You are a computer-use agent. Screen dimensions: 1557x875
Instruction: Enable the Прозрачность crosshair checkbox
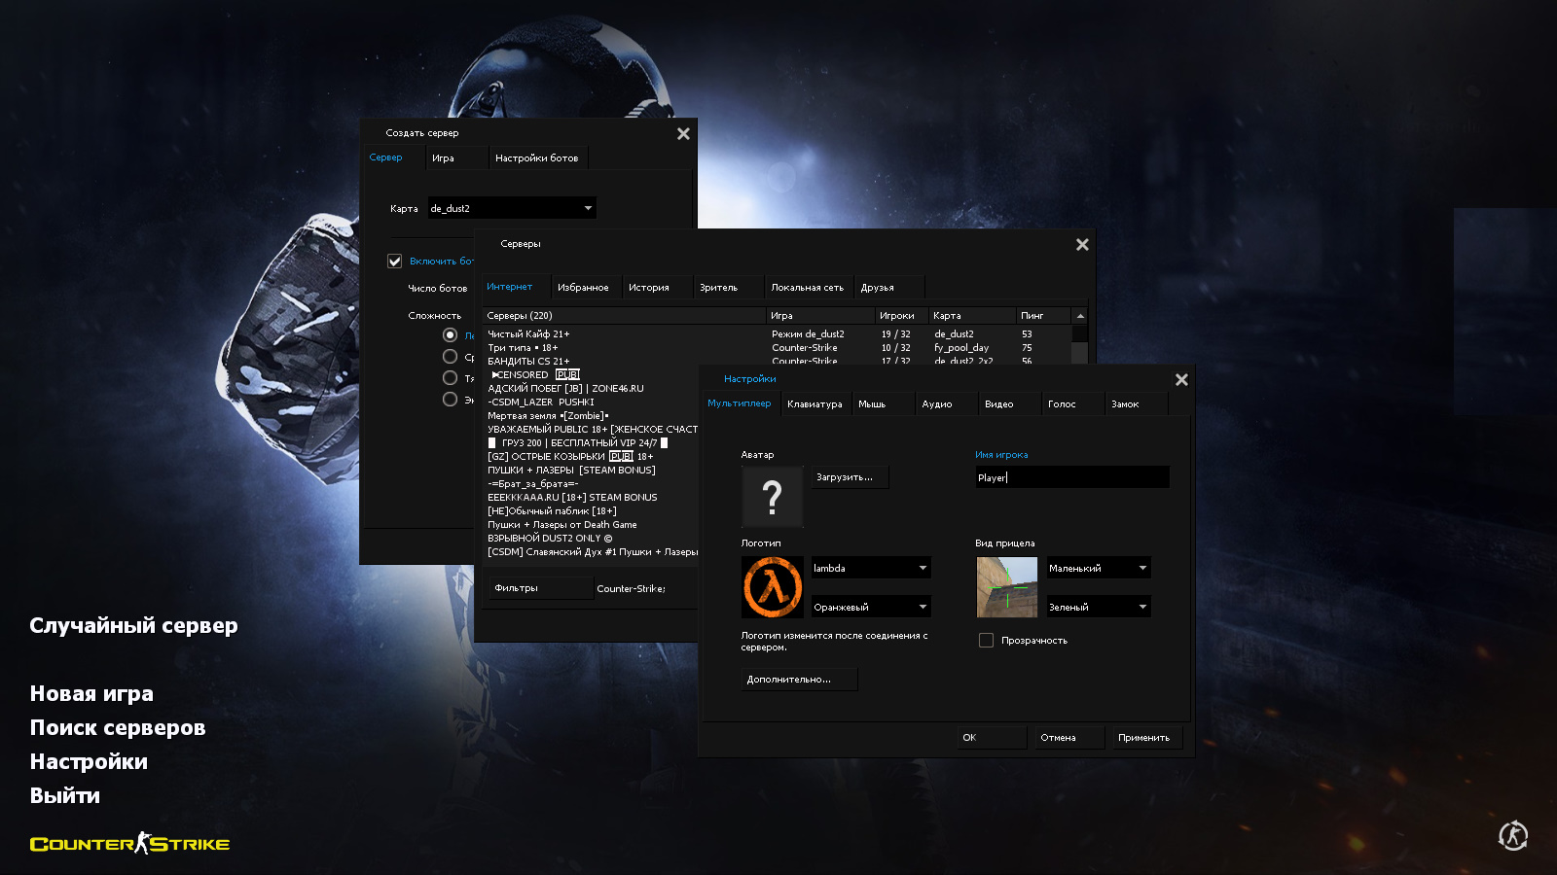(x=986, y=641)
